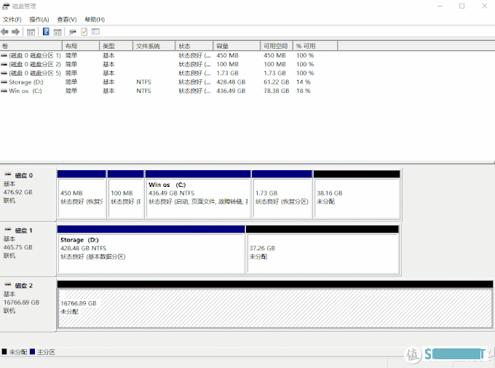Viewport: 495px width, 368px height.
Task: Click the disk icon of 磁盘 2
Action: 8,285
